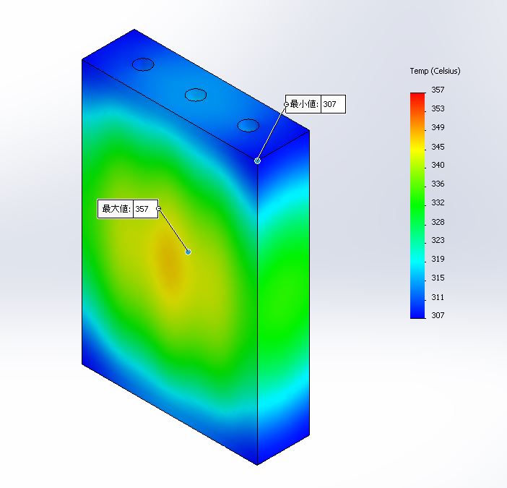Select the leftmost hole on the top face
The width and height of the screenshot is (507, 488).
click(x=143, y=64)
